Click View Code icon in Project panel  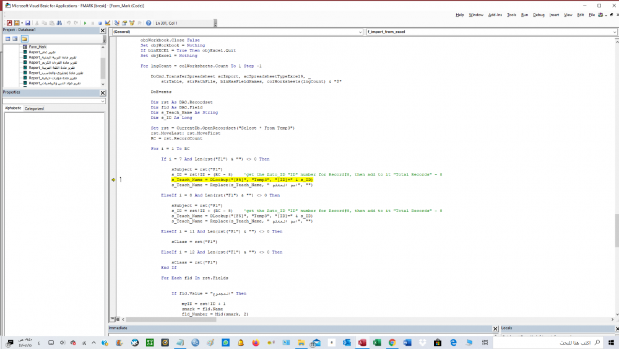(7, 38)
